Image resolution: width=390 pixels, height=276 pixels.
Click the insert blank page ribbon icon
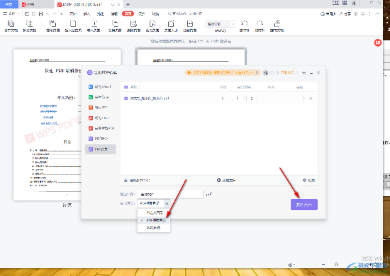pyautogui.click(x=73, y=26)
